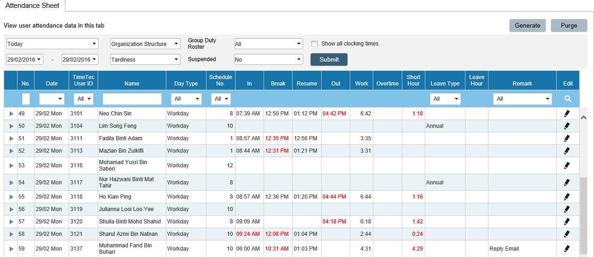The image size is (594, 257).
Task: Enable Show all clocking times checkbox
Action: tap(315, 44)
